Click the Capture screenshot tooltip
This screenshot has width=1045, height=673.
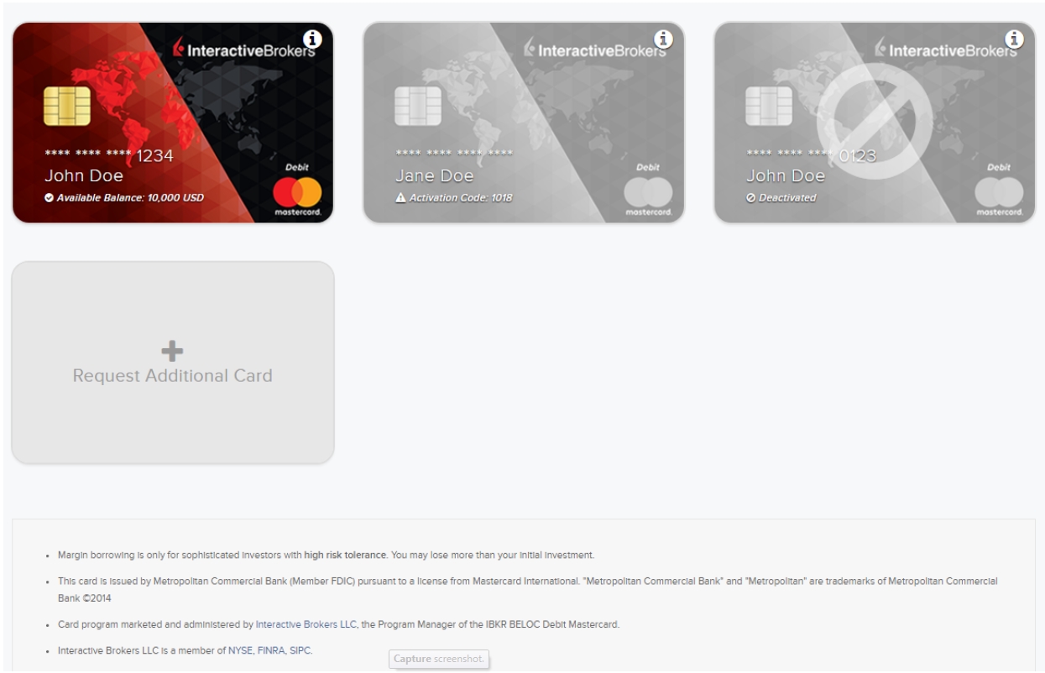pos(439,659)
